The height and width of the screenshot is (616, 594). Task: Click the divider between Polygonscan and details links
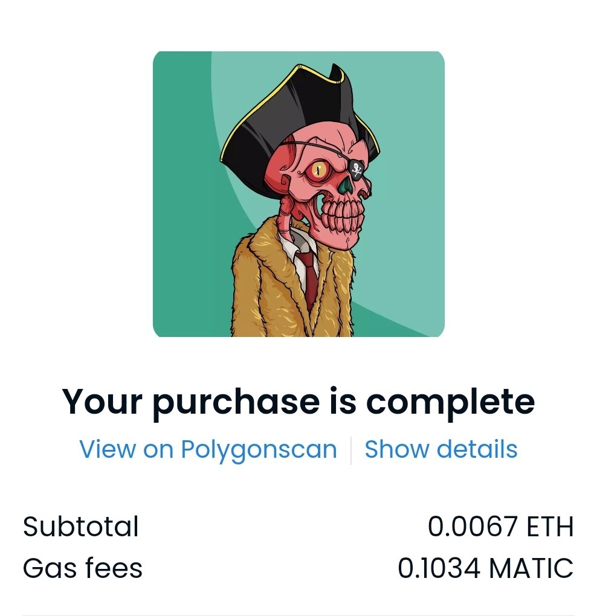(x=350, y=450)
